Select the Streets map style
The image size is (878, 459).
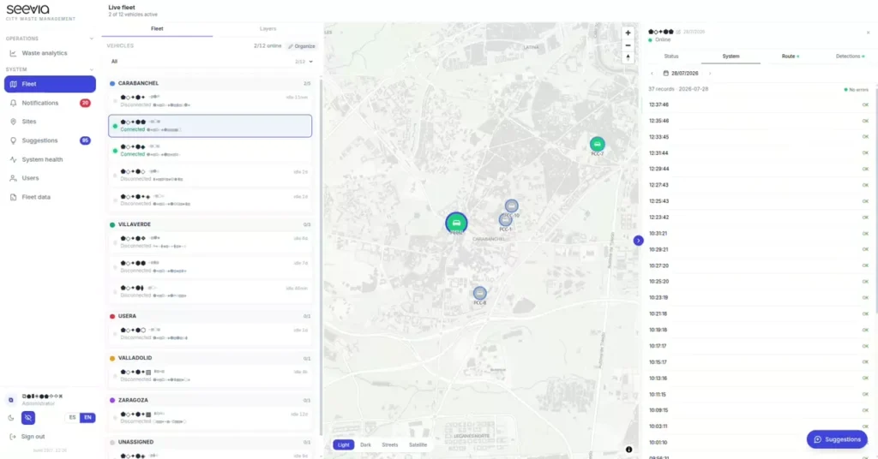390,445
